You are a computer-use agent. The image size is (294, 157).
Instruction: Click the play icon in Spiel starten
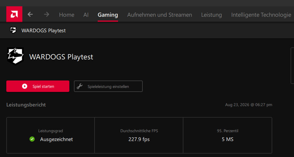click(25, 86)
